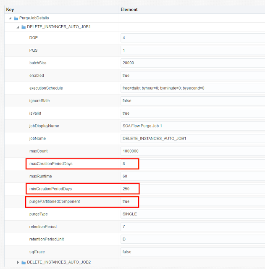Click the retentionPeriodUnit field showing D
This screenshot has width=265, height=269.
pos(193,239)
